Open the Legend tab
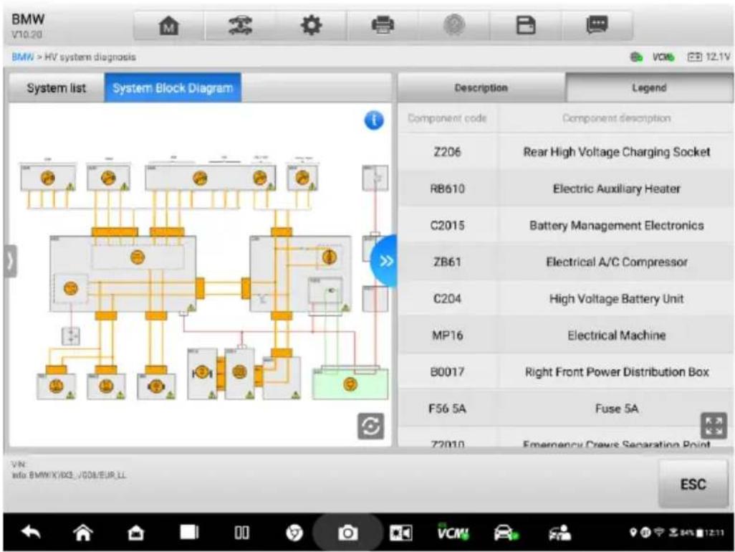Screen dimensions: 735x552 [x=649, y=87]
